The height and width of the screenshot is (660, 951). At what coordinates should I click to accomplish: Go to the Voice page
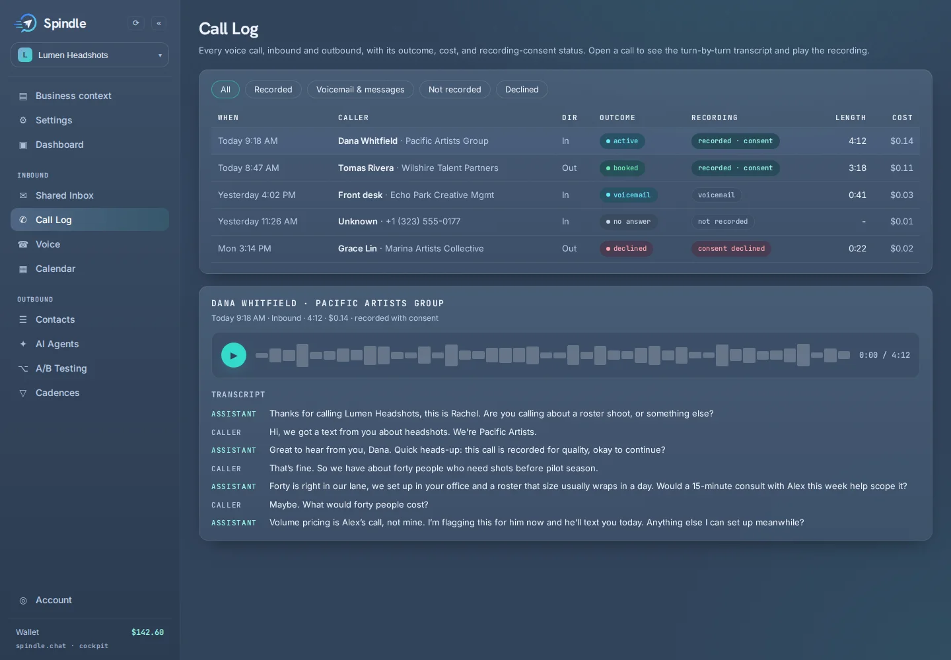(x=90, y=244)
